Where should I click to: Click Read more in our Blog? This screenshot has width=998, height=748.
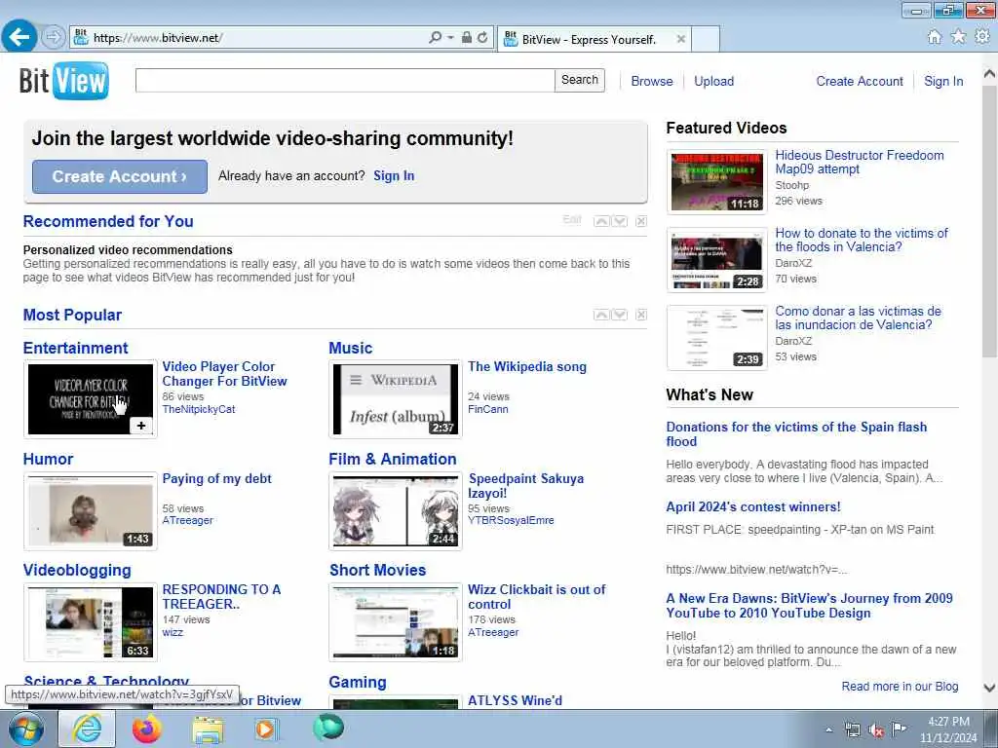(900, 687)
